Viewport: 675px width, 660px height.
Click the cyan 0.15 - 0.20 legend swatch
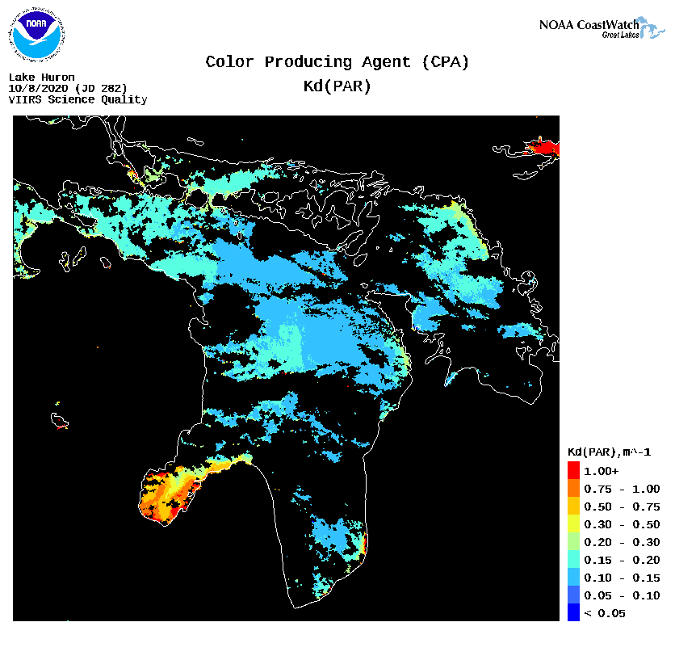[573, 559]
